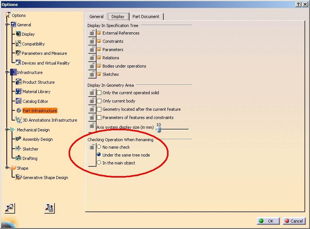
Task: Enable Parameters of features and constraints checkbox
Action: (x=99, y=118)
